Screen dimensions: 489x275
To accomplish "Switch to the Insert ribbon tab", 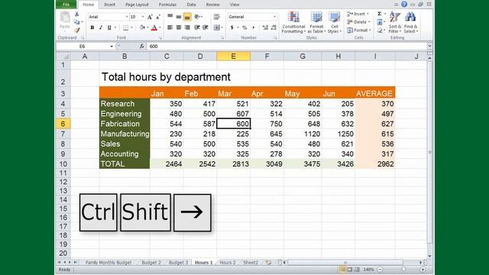I will (109, 5).
